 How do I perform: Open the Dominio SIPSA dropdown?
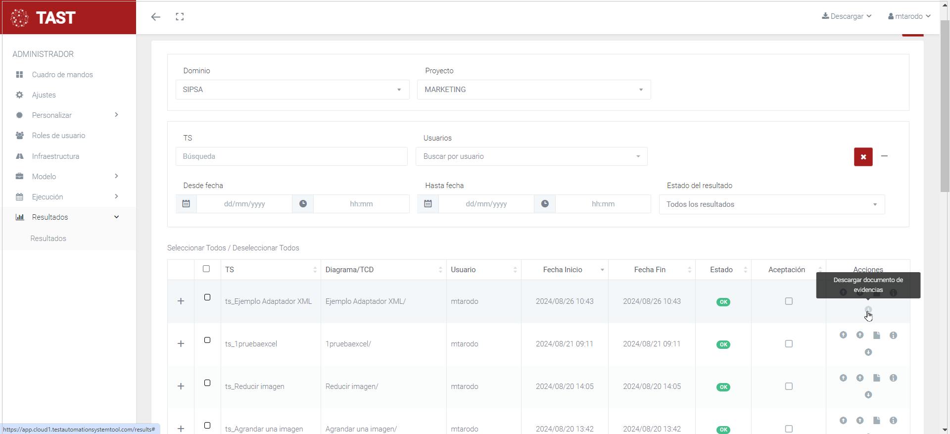[292, 90]
